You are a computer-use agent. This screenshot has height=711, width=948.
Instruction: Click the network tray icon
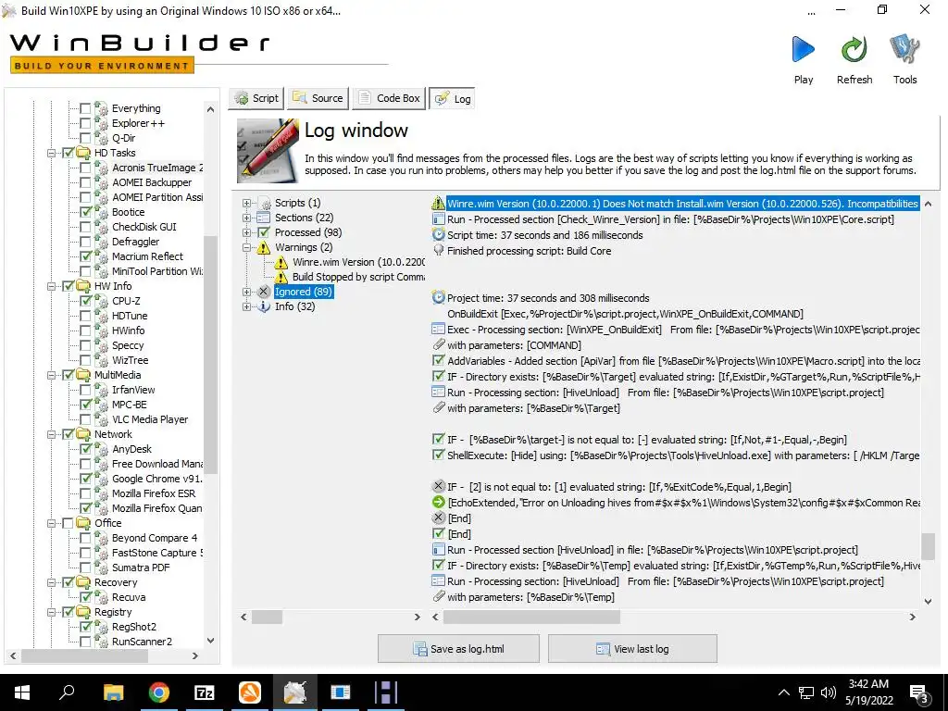[x=806, y=692]
